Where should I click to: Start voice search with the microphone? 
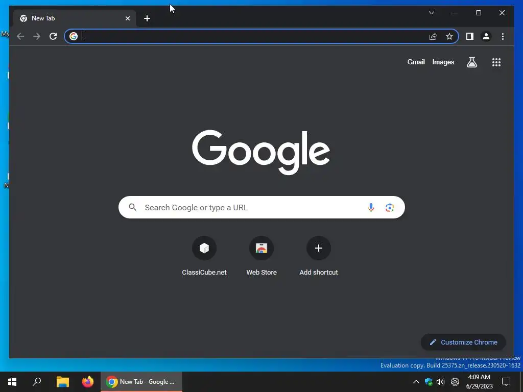click(x=371, y=207)
